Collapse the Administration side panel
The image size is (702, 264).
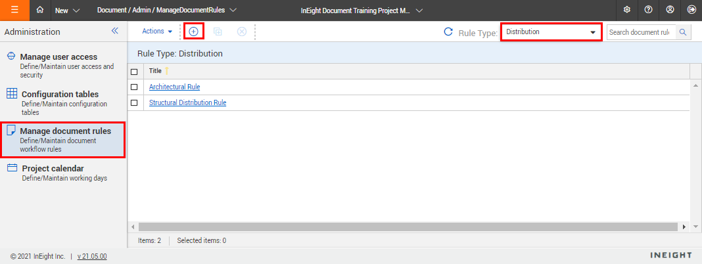[x=114, y=31]
